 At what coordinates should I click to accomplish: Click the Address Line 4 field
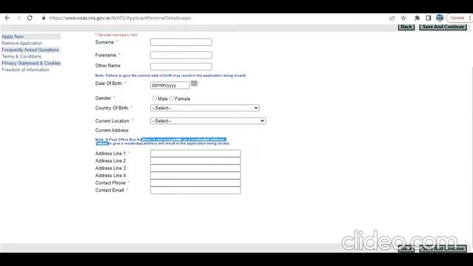point(195,176)
